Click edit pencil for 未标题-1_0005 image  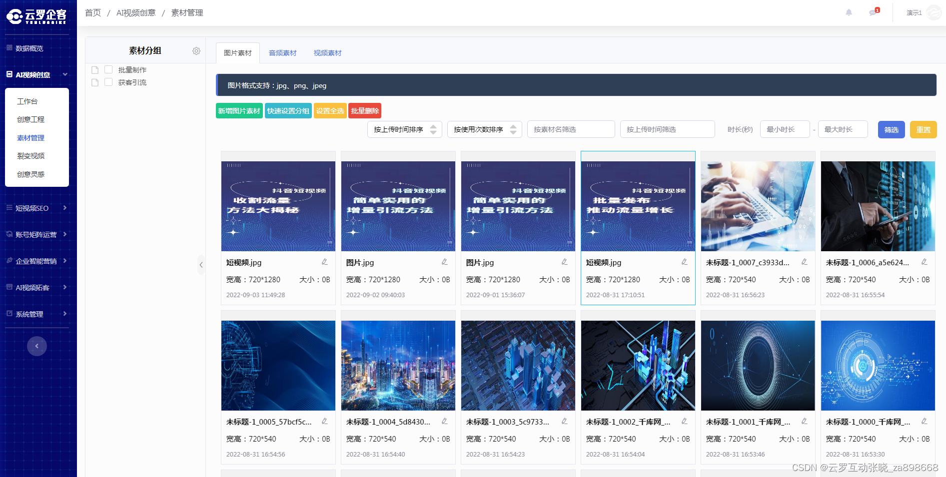click(325, 422)
